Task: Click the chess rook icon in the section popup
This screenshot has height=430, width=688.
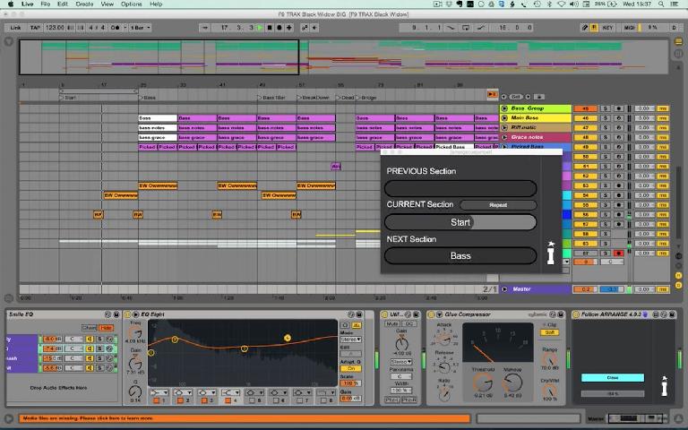Action: click(x=551, y=253)
